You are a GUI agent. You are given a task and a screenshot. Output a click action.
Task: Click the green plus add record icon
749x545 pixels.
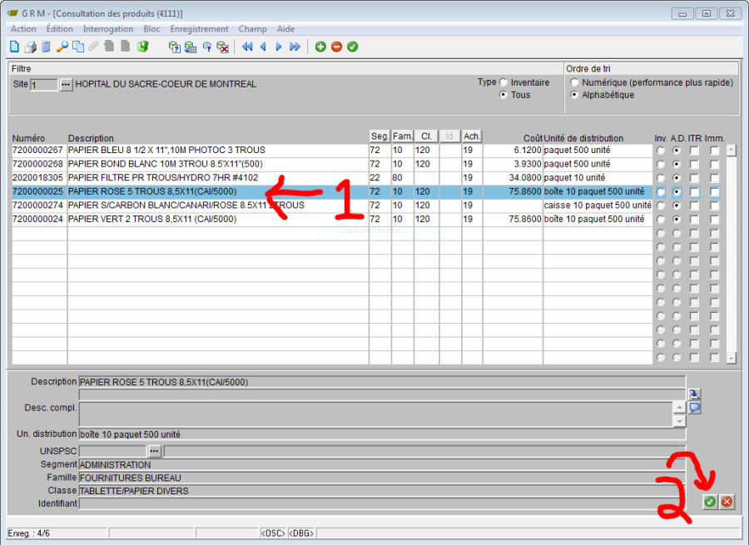pyautogui.click(x=320, y=47)
